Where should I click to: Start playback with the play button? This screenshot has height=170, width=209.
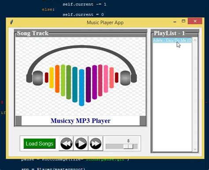click(81, 144)
